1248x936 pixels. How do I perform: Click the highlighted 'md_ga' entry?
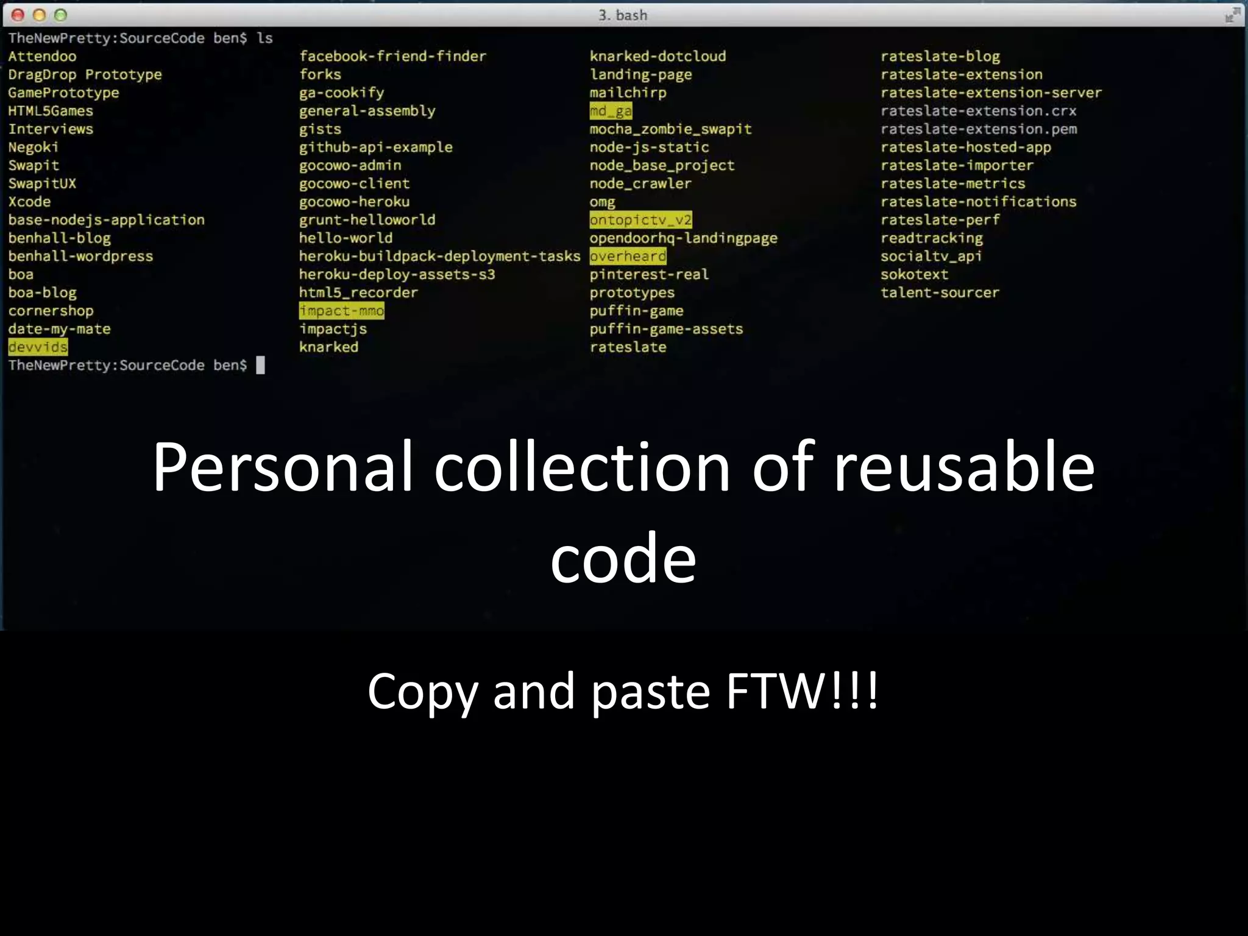pos(611,111)
